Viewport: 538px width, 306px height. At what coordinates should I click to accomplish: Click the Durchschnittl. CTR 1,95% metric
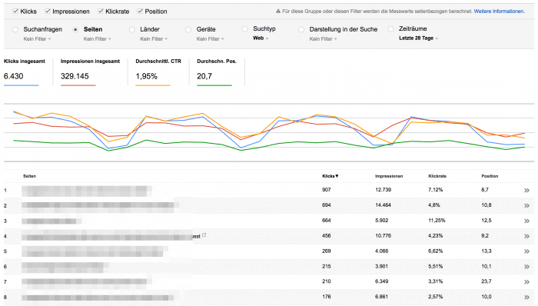(158, 72)
